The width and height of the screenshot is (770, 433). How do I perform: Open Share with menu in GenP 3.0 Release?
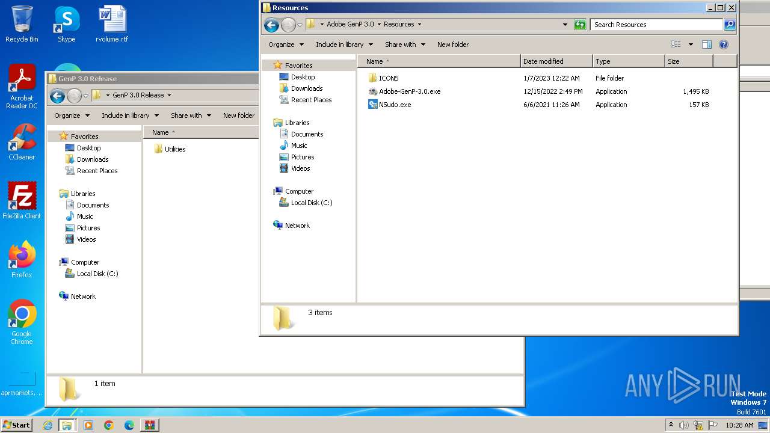[191, 115]
